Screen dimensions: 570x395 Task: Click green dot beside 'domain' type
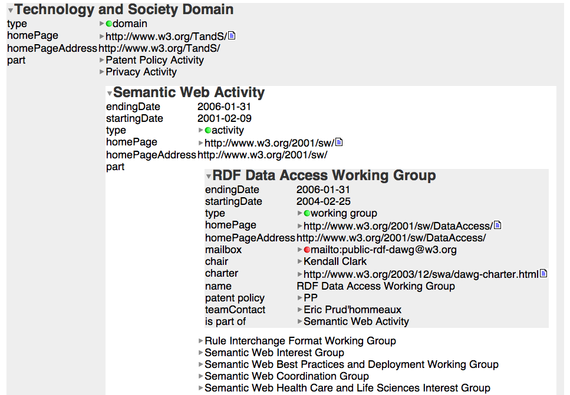[109, 24]
